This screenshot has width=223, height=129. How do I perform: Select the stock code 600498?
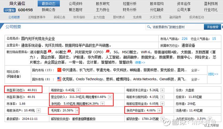point(25,10)
